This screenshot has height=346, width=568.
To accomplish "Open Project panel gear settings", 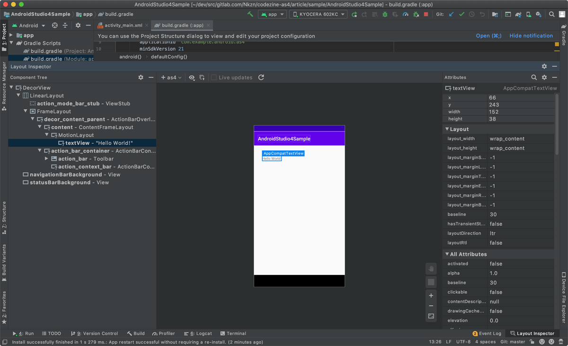I will pyautogui.click(x=78, y=26).
